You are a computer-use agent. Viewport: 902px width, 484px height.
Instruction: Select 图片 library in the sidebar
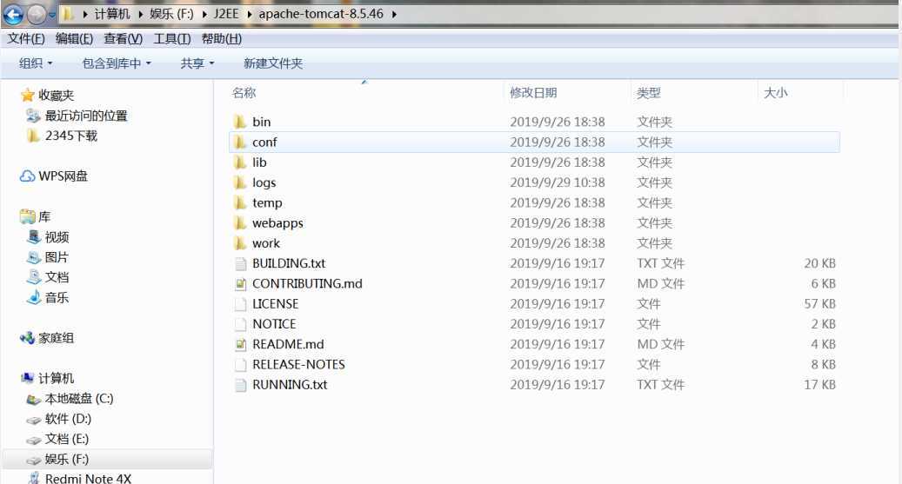coord(57,257)
